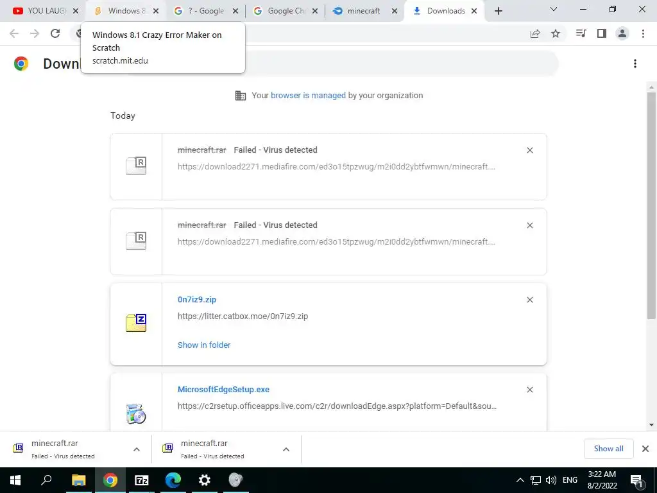Go forward with the forward arrow
The image size is (657, 493).
point(35,33)
